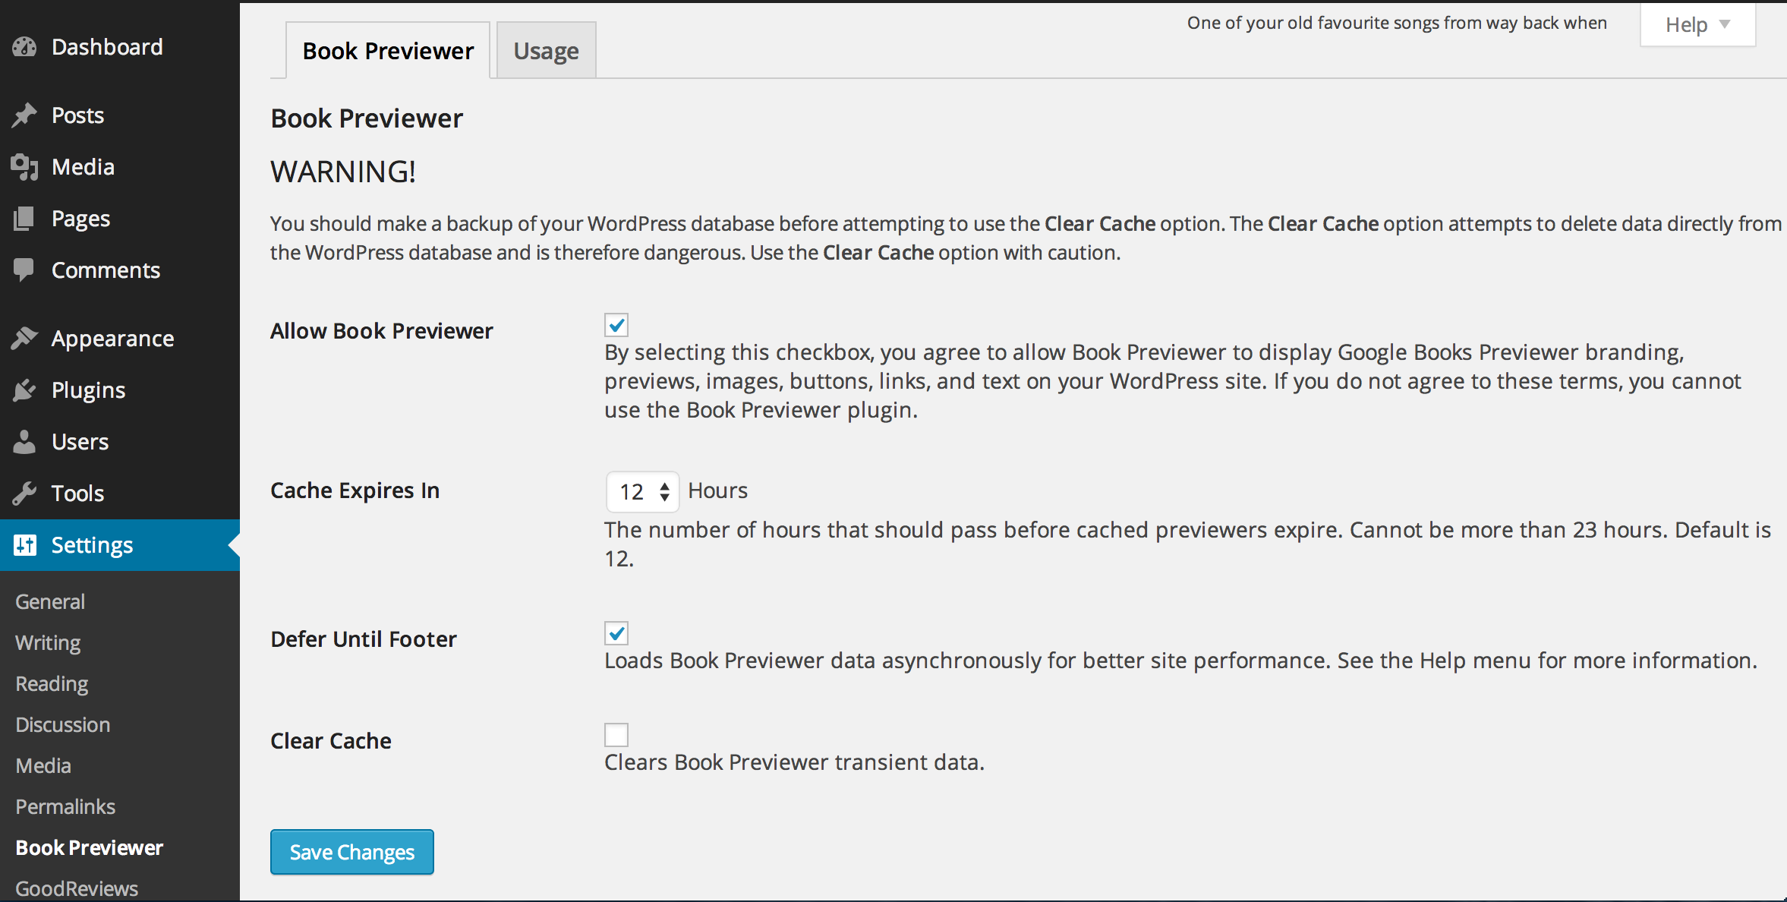Select the Book Previewer tab
Image resolution: width=1787 pixels, height=902 pixels.
388,51
